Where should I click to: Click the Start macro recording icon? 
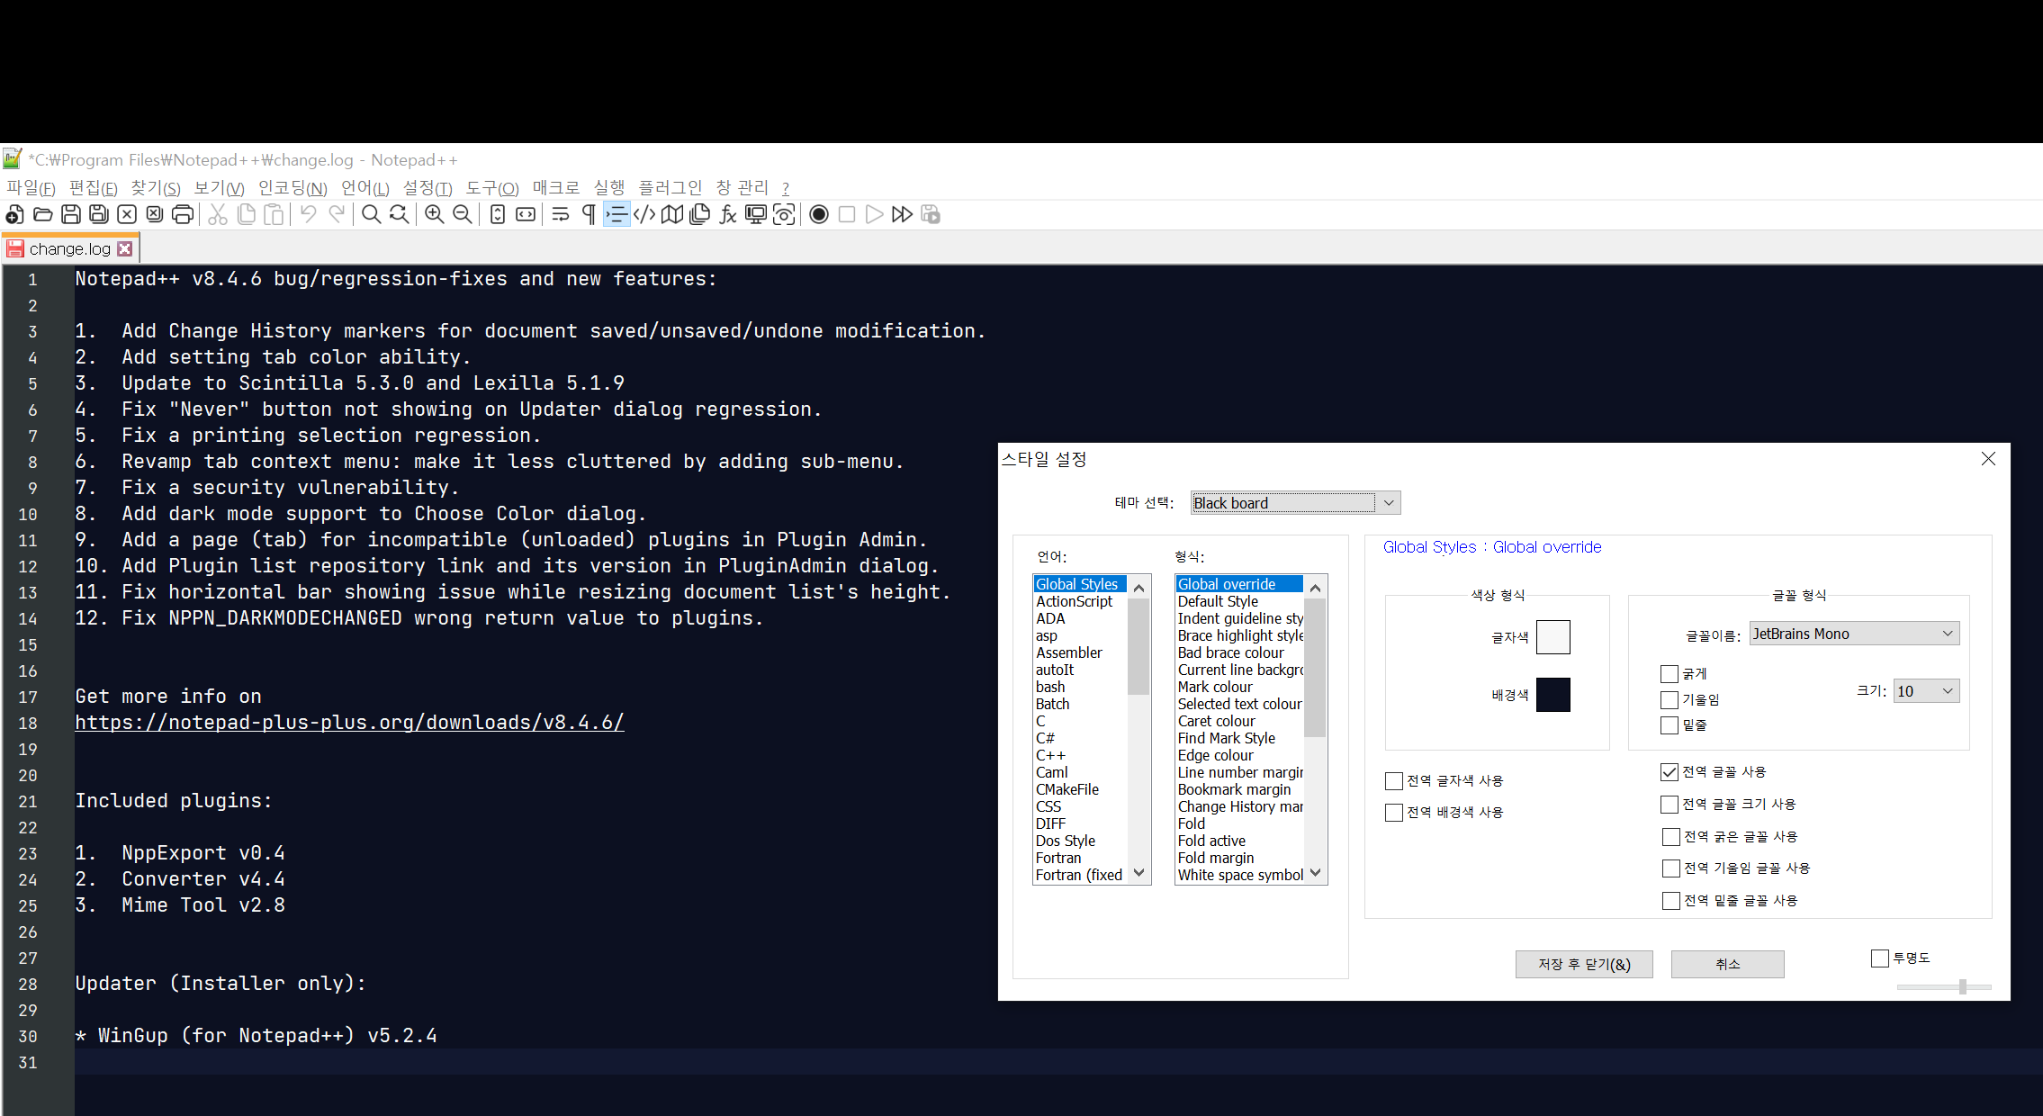point(818,214)
